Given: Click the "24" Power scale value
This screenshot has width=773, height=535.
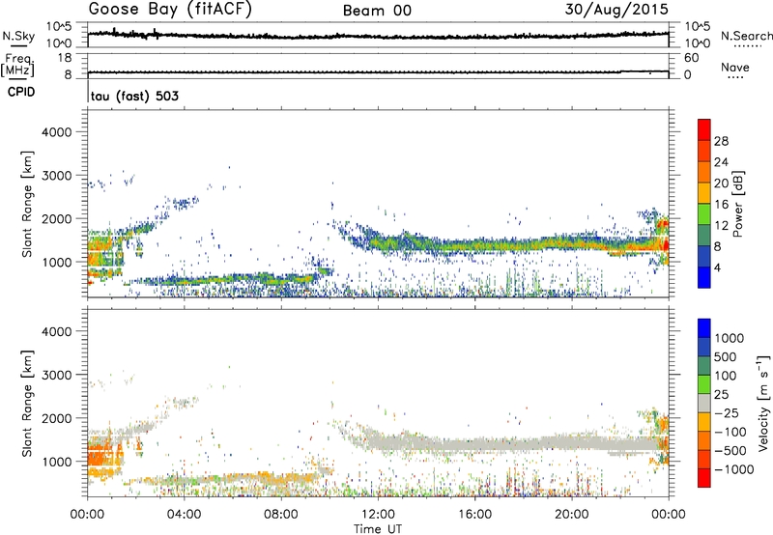Looking at the screenshot, I should point(721,162).
